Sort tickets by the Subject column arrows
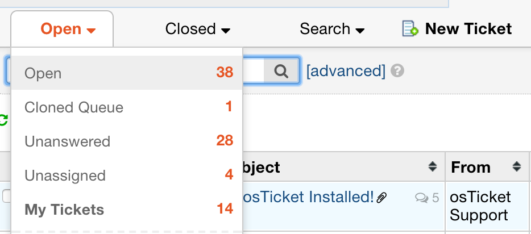The height and width of the screenshot is (234, 531). click(x=433, y=167)
